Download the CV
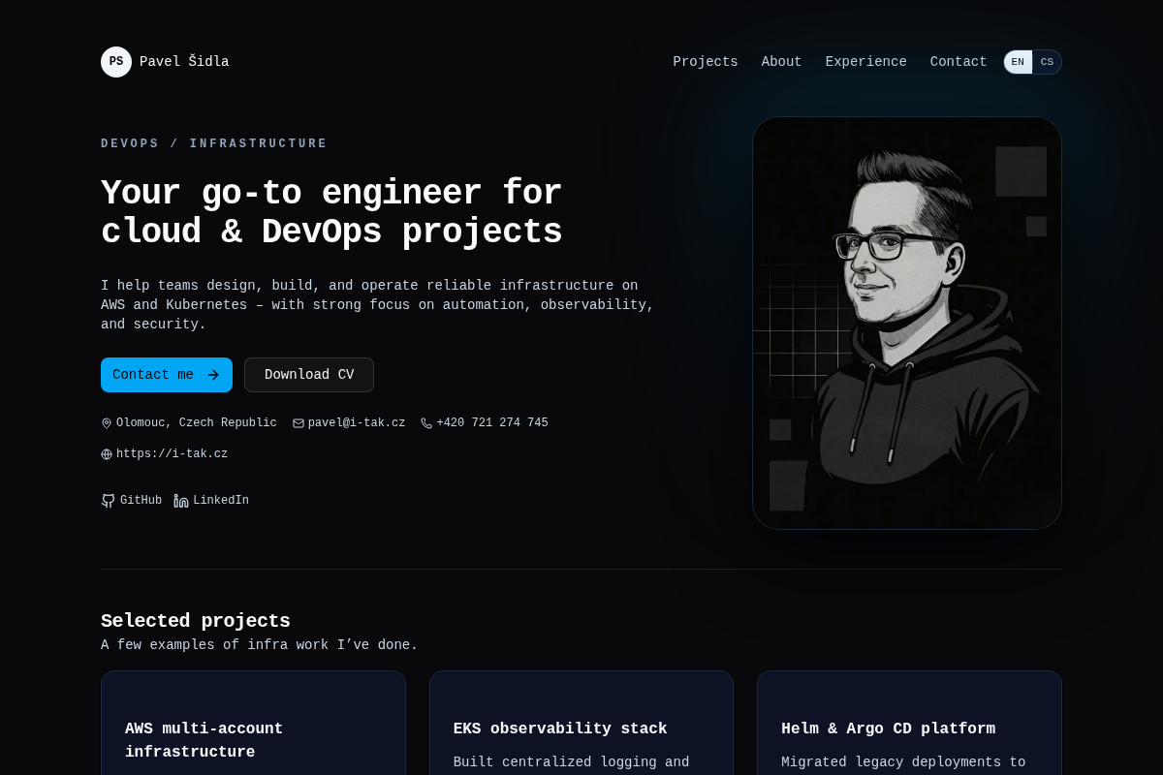This screenshot has height=775, width=1163. [x=309, y=375]
